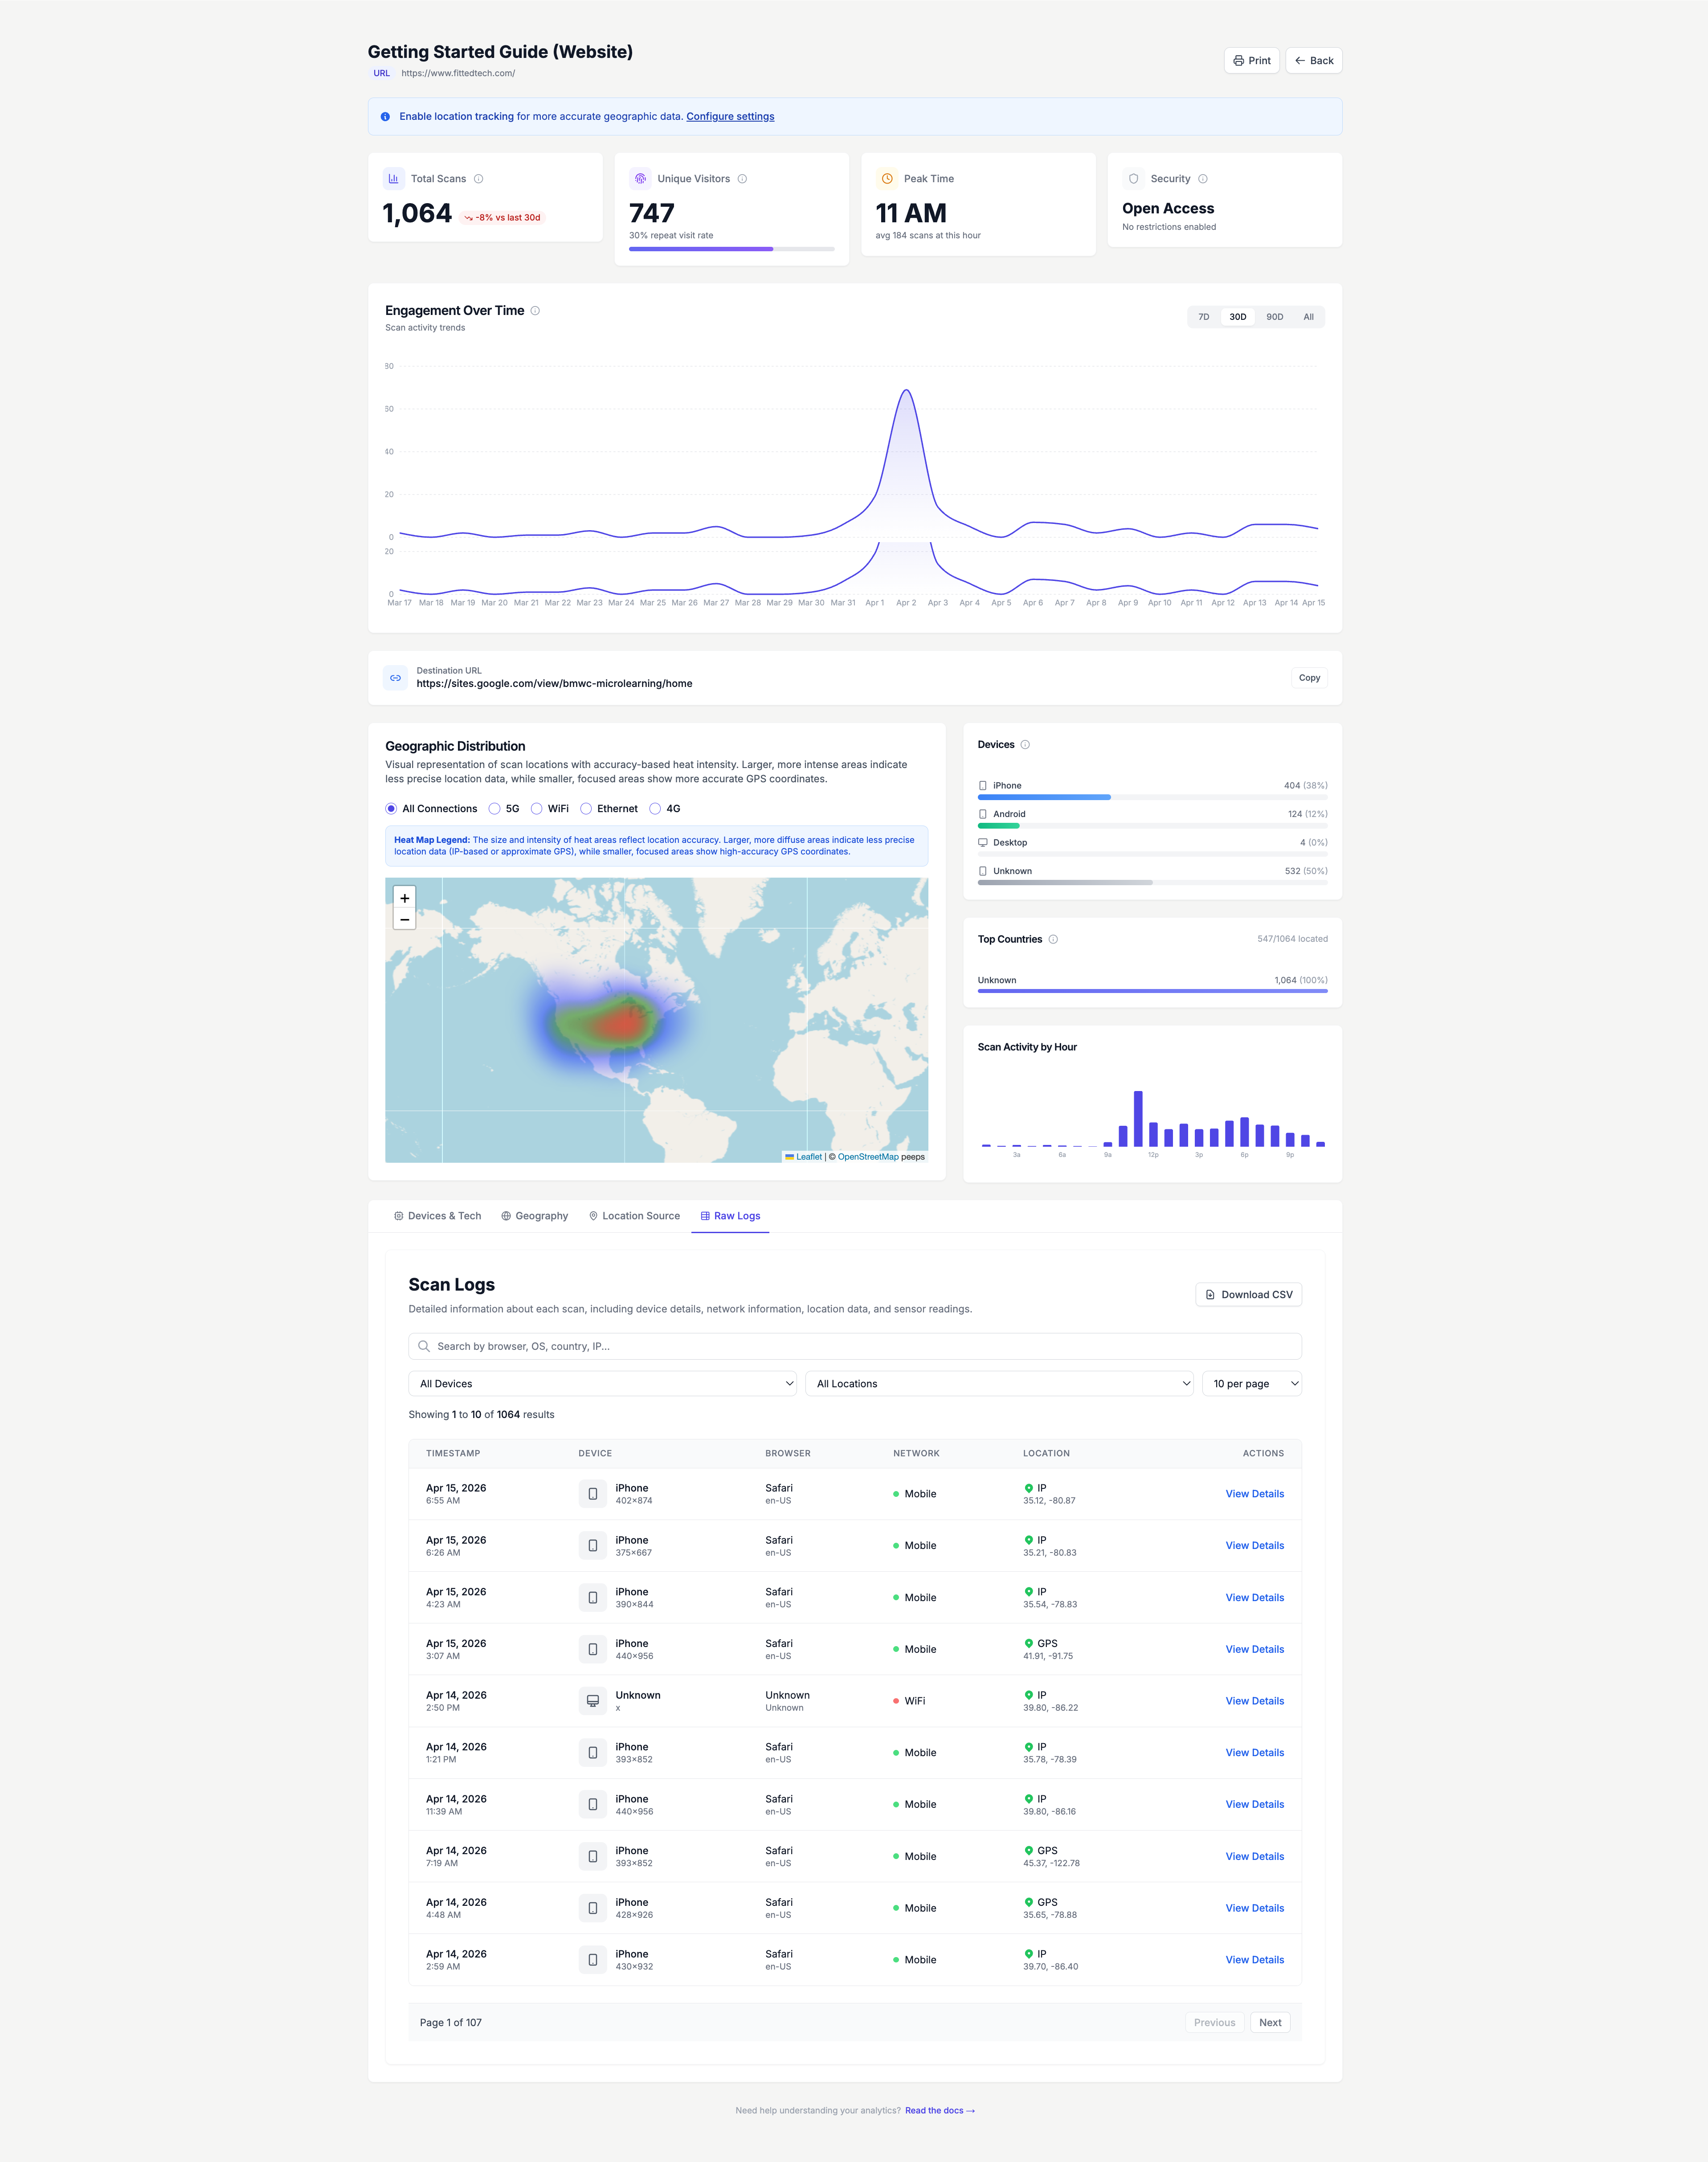Select the 4G connection filter
The height and width of the screenshot is (2162, 1708).
point(655,808)
